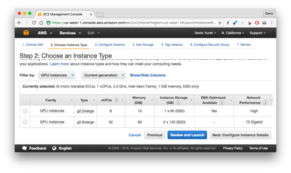Click info icon beside EBS-Optimized Available
The width and height of the screenshot is (291, 173).
click(222, 102)
